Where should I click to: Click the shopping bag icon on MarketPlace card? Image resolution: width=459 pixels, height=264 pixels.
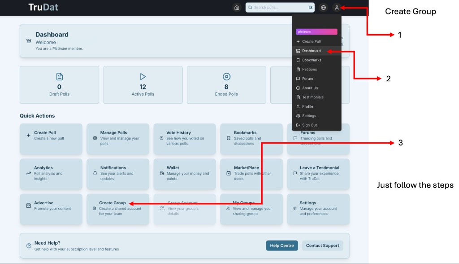point(229,173)
